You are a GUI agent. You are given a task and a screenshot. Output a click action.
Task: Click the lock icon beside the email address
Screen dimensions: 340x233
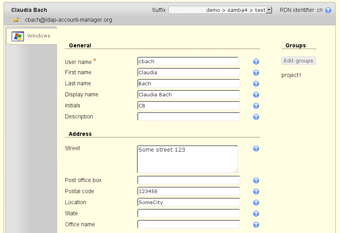coord(16,20)
